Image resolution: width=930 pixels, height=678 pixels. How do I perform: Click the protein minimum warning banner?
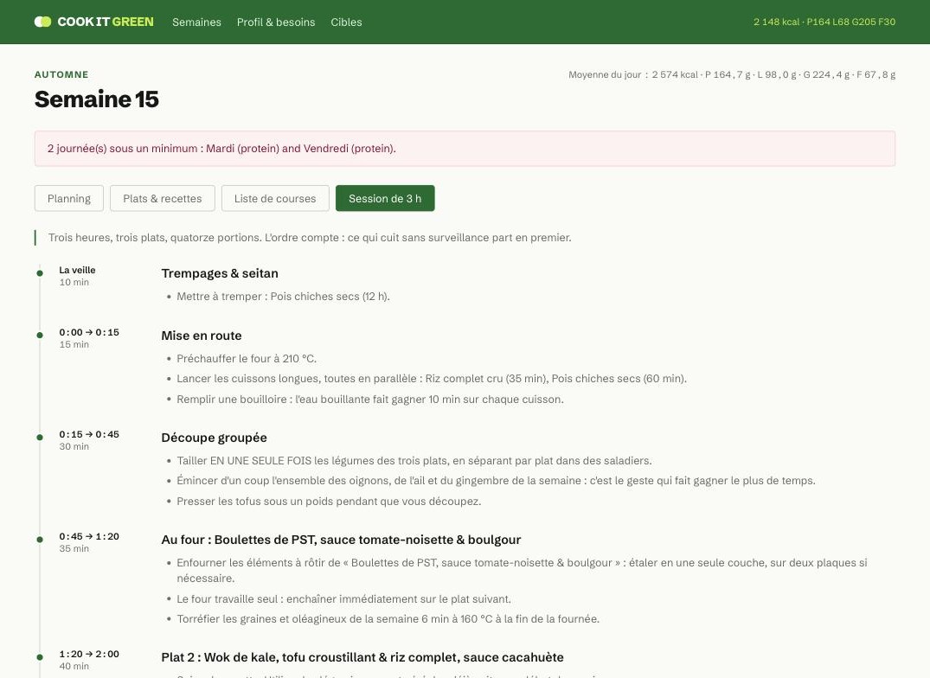465,149
